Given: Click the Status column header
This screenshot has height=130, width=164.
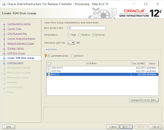Looking at the screenshot, I should pyautogui.click(x=152, y=63).
